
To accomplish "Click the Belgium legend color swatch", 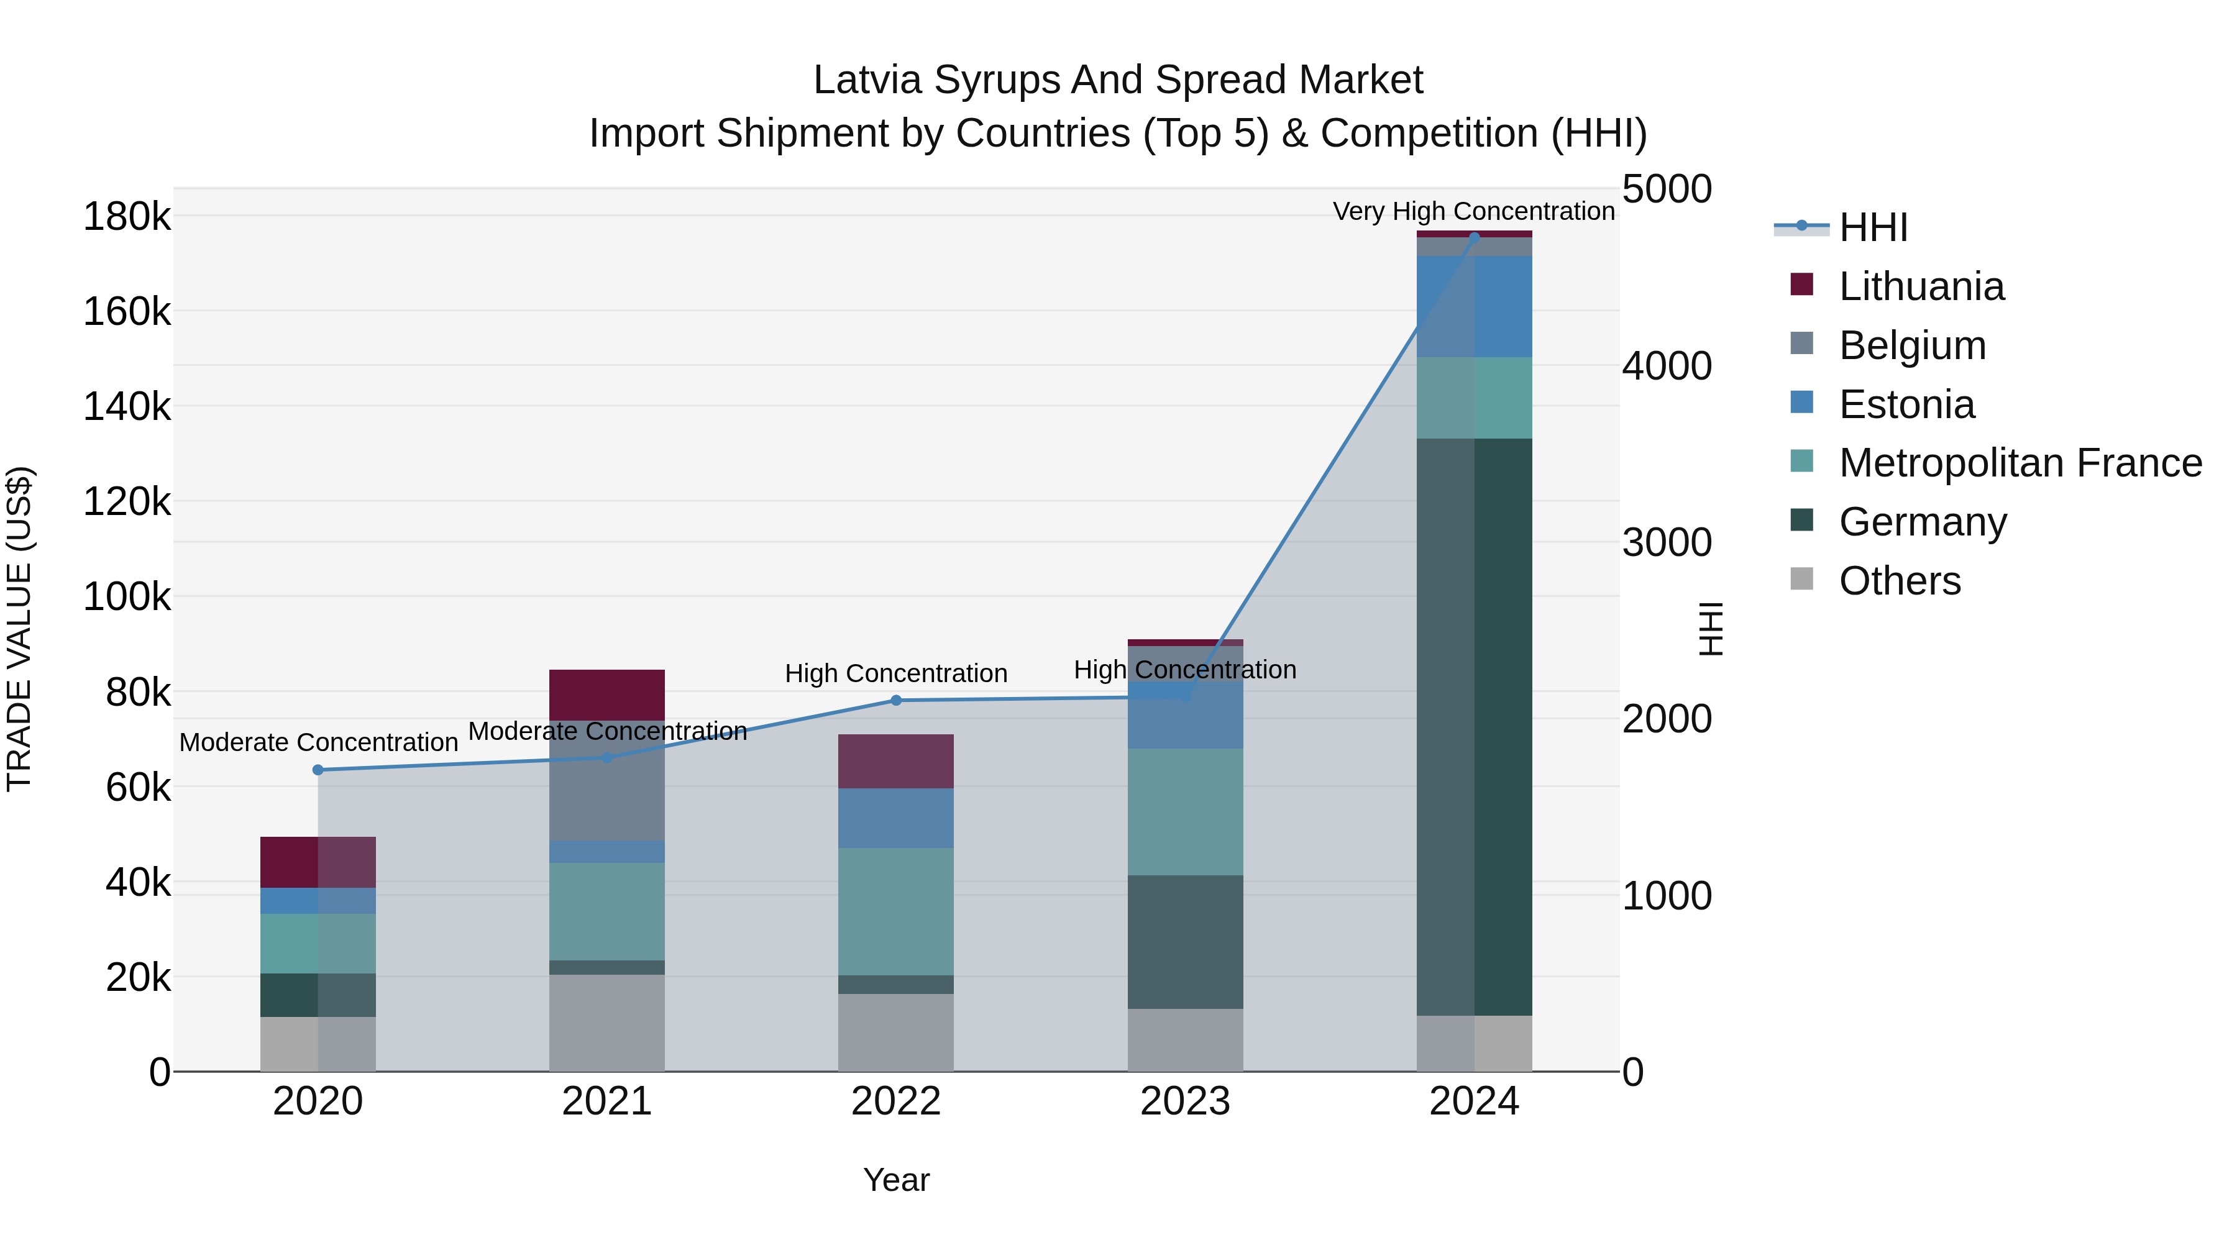I will pyautogui.click(x=1802, y=343).
